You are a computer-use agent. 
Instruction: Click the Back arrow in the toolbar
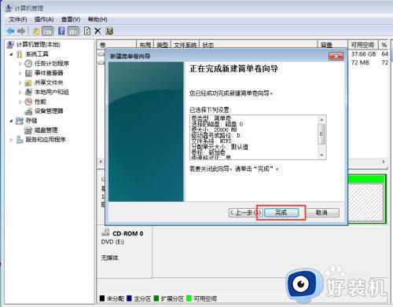click(10, 31)
